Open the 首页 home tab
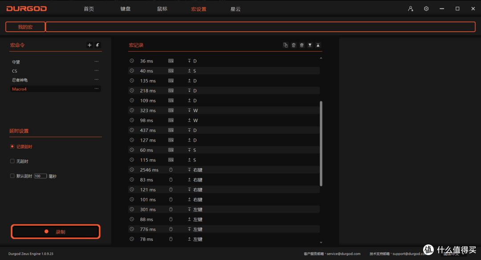 (x=89, y=9)
